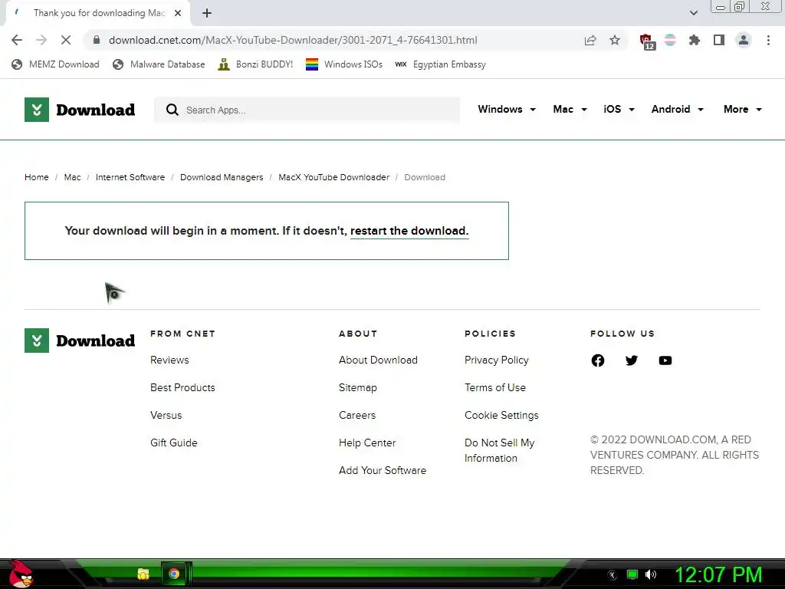Open the Extensions puzzle icon

695,40
